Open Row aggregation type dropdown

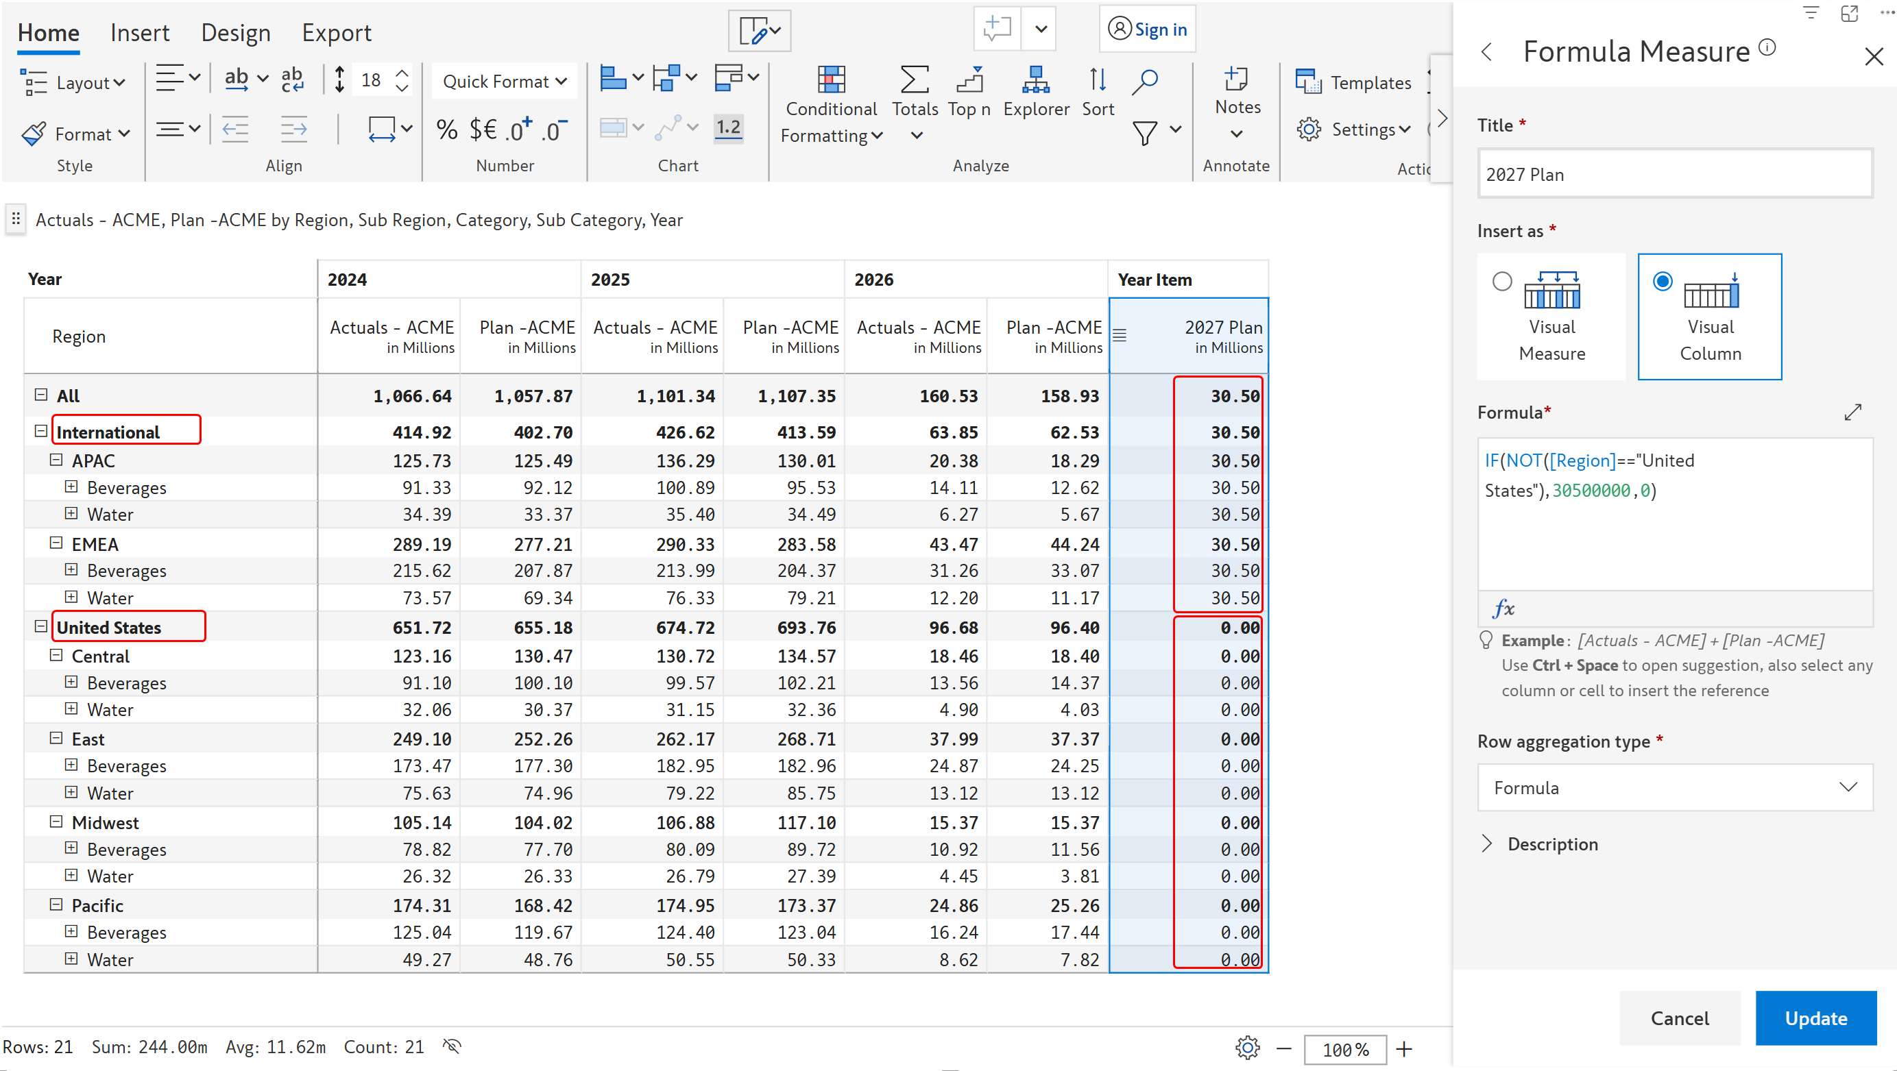[1674, 787]
